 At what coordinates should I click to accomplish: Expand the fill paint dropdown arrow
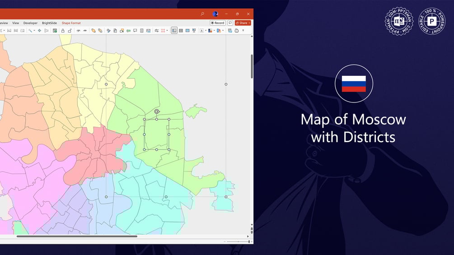[x=223, y=31]
